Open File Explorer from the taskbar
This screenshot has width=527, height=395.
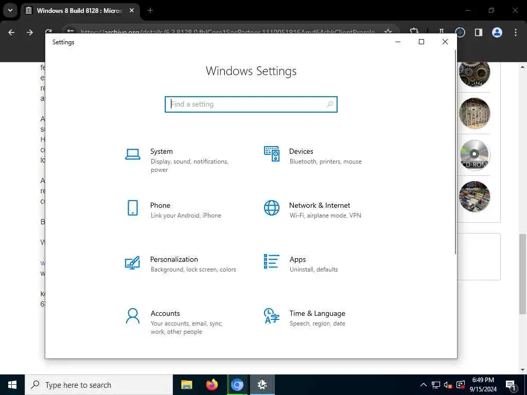pyautogui.click(x=186, y=385)
